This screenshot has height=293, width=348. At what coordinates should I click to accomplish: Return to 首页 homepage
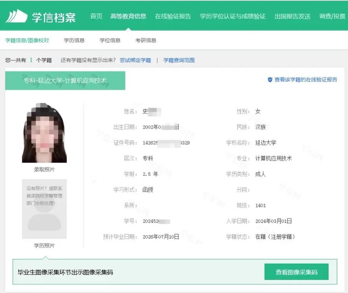point(95,16)
